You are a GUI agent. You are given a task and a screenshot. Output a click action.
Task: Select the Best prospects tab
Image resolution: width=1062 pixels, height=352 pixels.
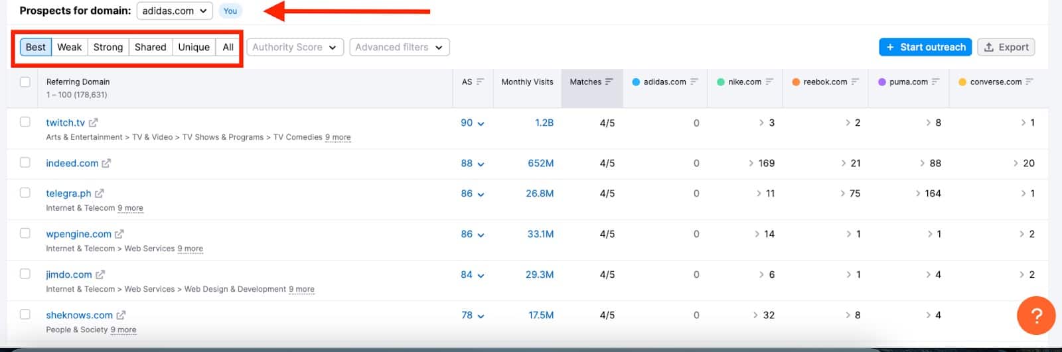click(x=36, y=47)
